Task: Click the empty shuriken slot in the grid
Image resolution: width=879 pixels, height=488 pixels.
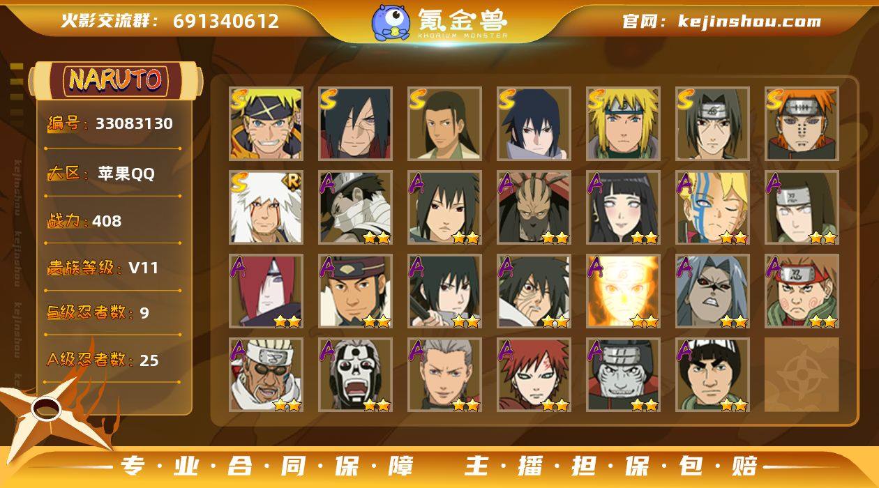Action: [802, 375]
